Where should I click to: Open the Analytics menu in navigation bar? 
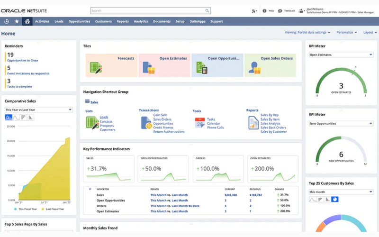pos(141,21)
